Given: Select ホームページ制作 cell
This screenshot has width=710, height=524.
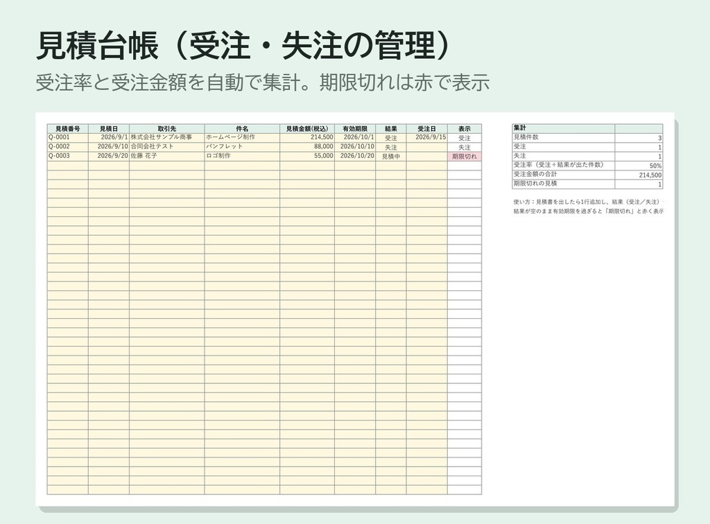Looking at the screenshot, I should (242, 137).
